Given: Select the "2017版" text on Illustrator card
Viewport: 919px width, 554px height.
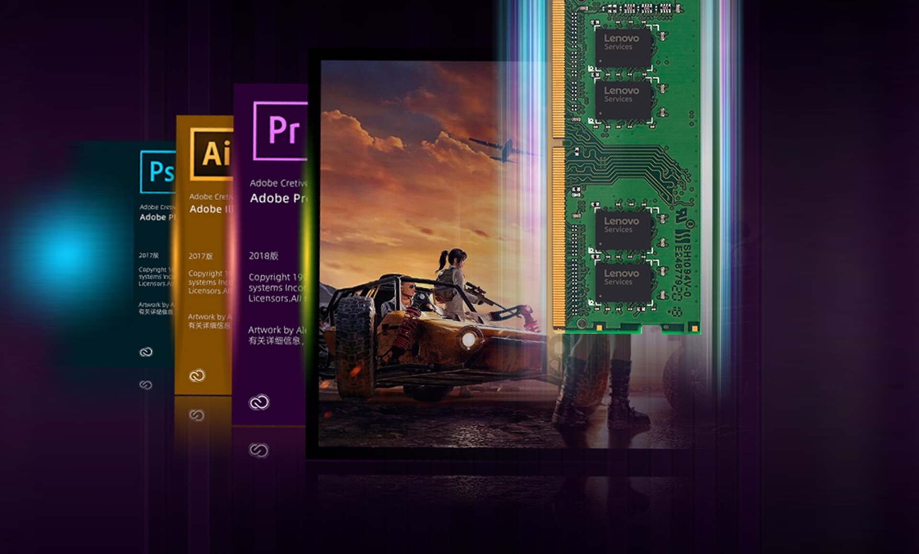Looking at the screenshot, I should [x=201, y=256].
